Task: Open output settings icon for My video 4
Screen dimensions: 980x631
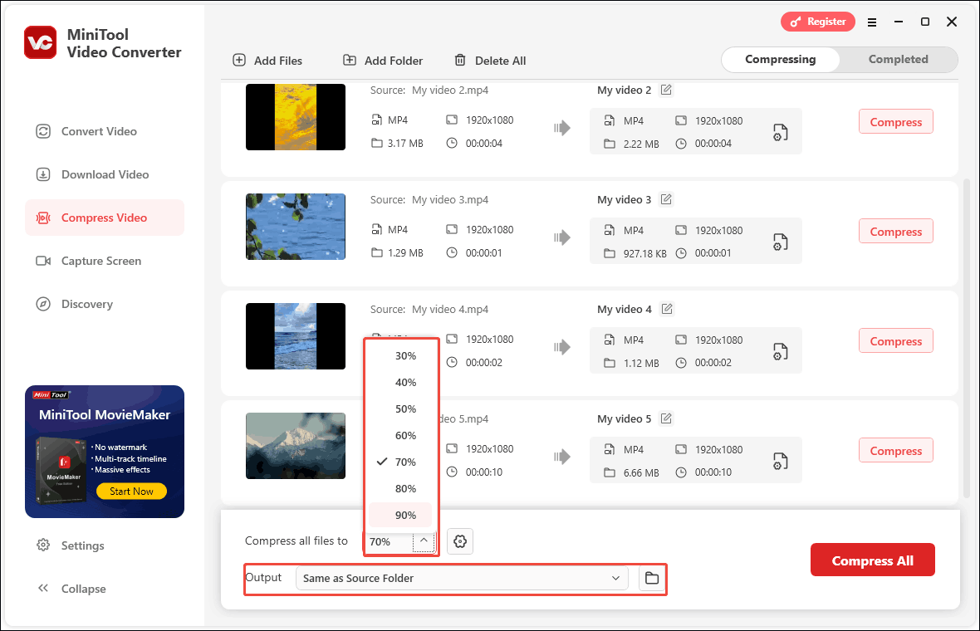Action: point(780,352)
